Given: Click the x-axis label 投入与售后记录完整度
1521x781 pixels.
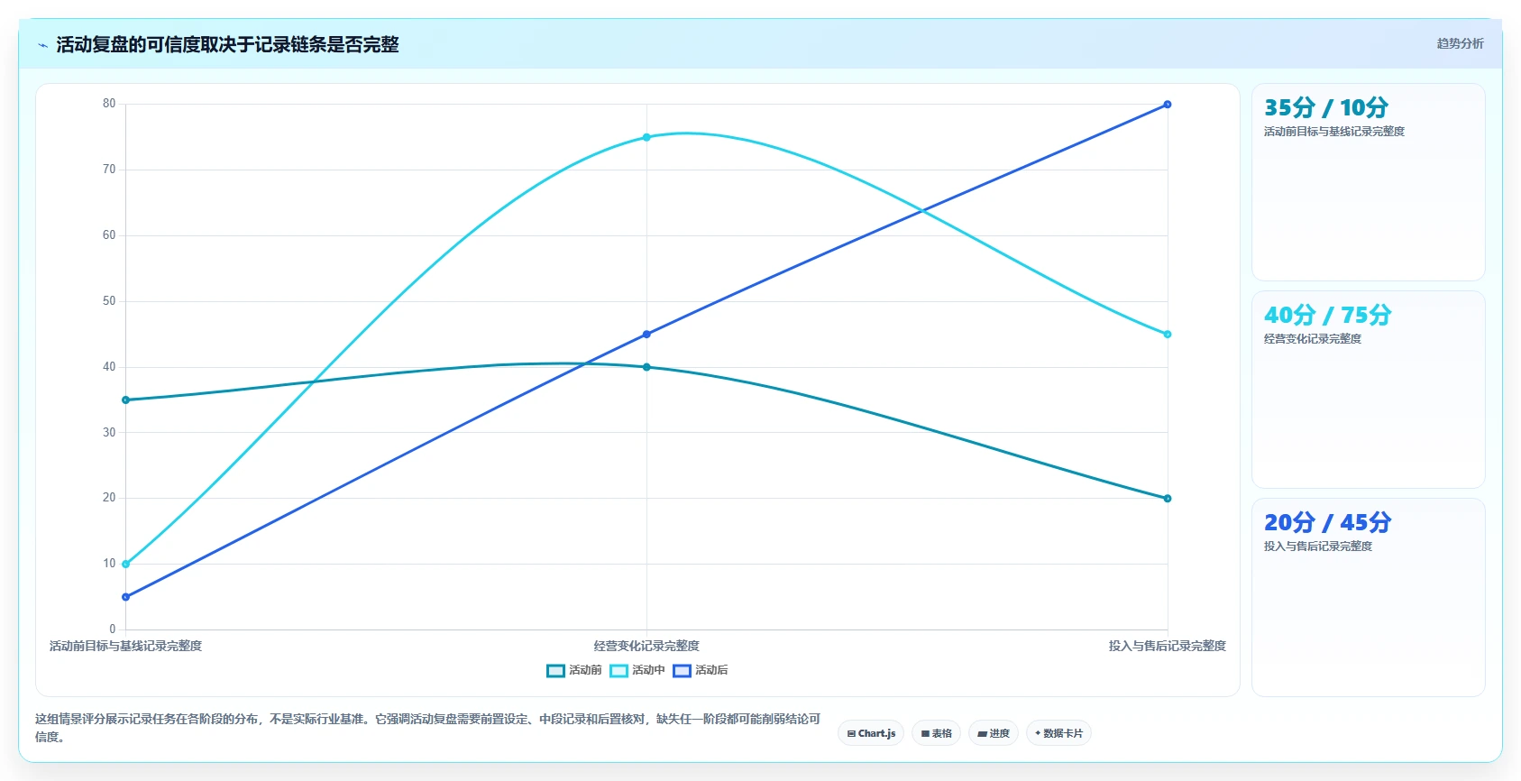Looking at the screenshot, I should 1167,646.
